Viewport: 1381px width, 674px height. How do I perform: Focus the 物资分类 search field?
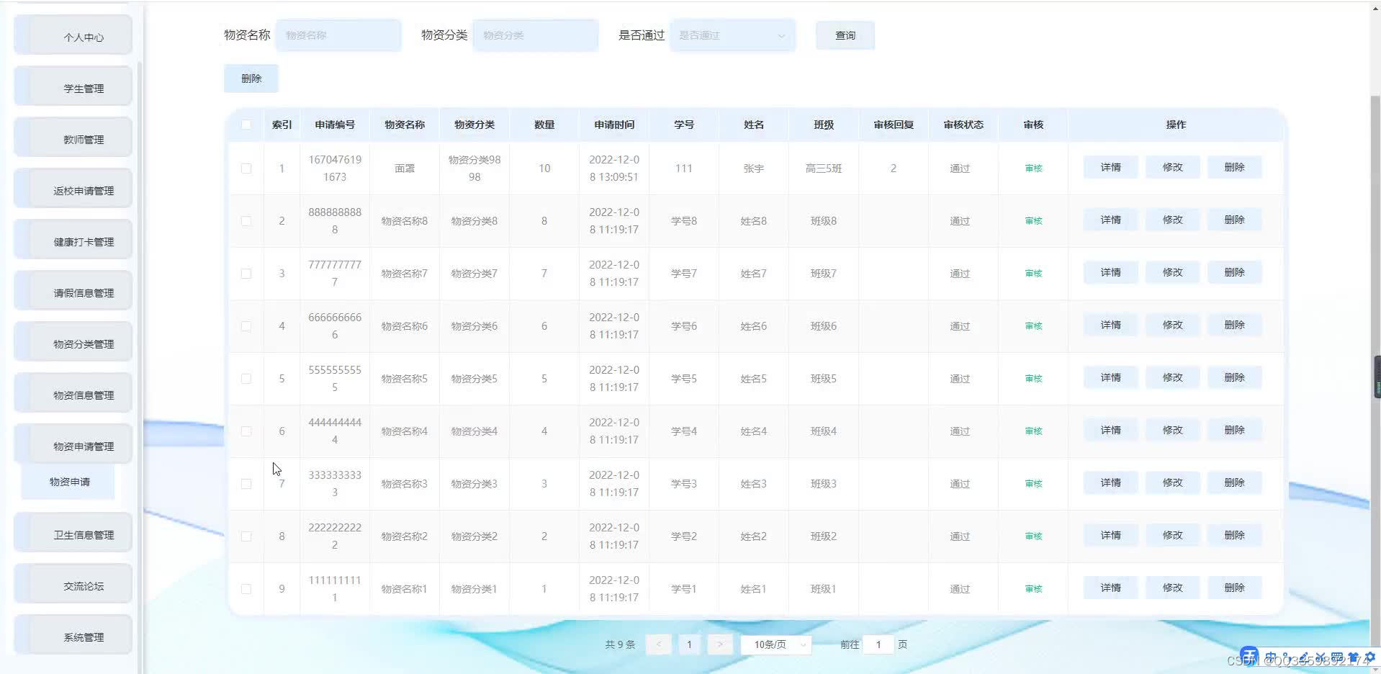(x=536, y=35)
